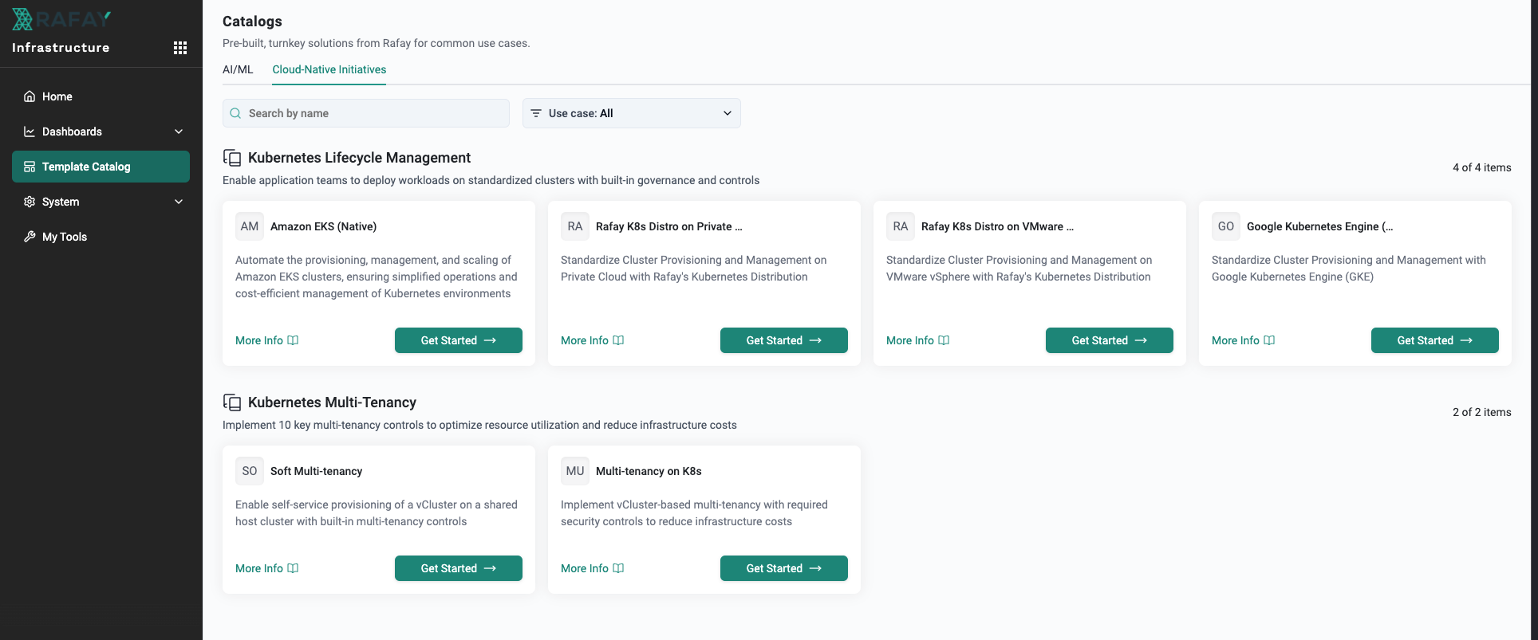Viewport: 1538px width, 640px height.
Task: Click the GO badge on Google Kubernetes card
Action: click(1226, 226)
